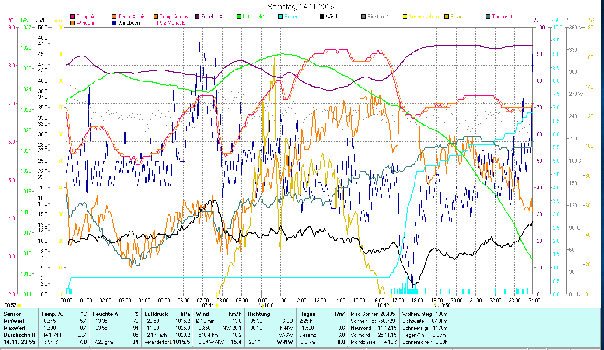Click the Luftdruck column header in table
Image resolution: width=604 pixels, height=350 pixels.
click(157, 314)
